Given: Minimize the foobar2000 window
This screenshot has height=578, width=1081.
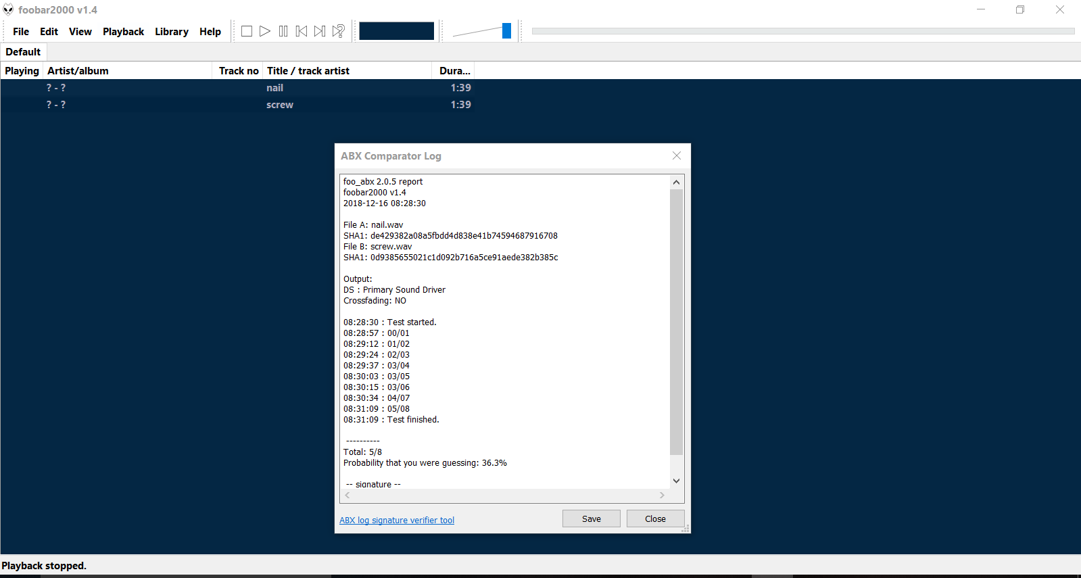Looking at the screenshot, I should click(981, 9).
